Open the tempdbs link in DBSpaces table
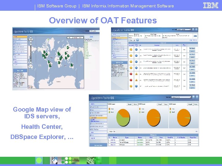Viewport: 222px width, 166px height. 113,142
